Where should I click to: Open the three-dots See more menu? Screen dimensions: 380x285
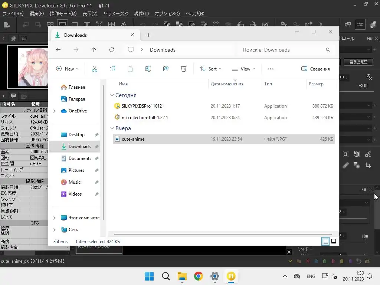pos(271,69)
